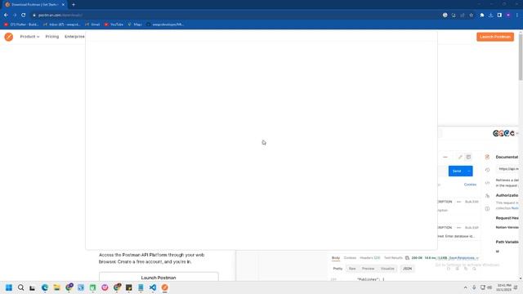Click the comment icon next to the pencil
This screenshot has height=294, width=523.
point(468,157)
